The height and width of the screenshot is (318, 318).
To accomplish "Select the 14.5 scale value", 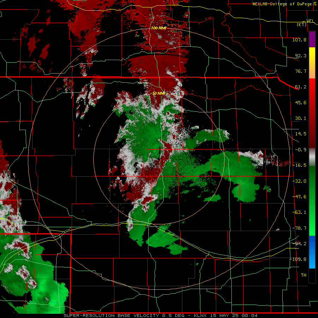I will pos(301,134).
